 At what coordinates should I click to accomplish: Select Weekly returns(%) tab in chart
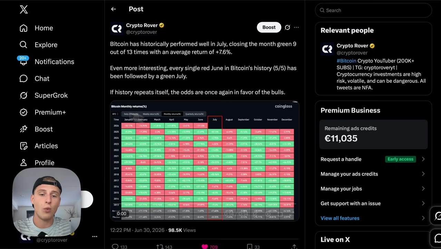click(x=151, y=114)
